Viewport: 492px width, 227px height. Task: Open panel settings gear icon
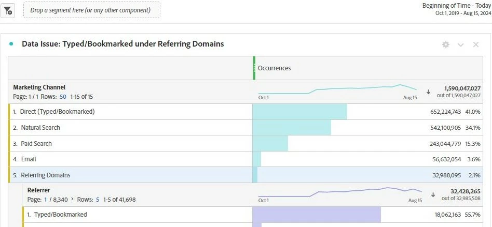click(x=446, y=44)
